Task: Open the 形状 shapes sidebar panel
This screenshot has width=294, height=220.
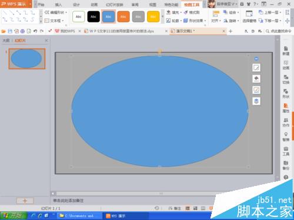Action: point(286,93)
